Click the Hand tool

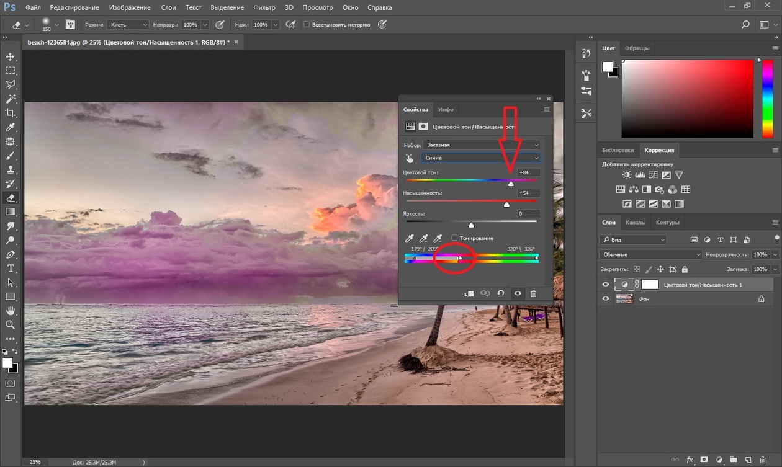11,311
